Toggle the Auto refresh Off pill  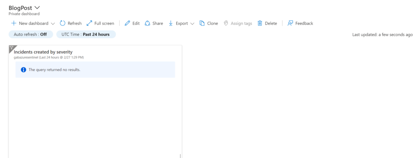tap(31, 34)
